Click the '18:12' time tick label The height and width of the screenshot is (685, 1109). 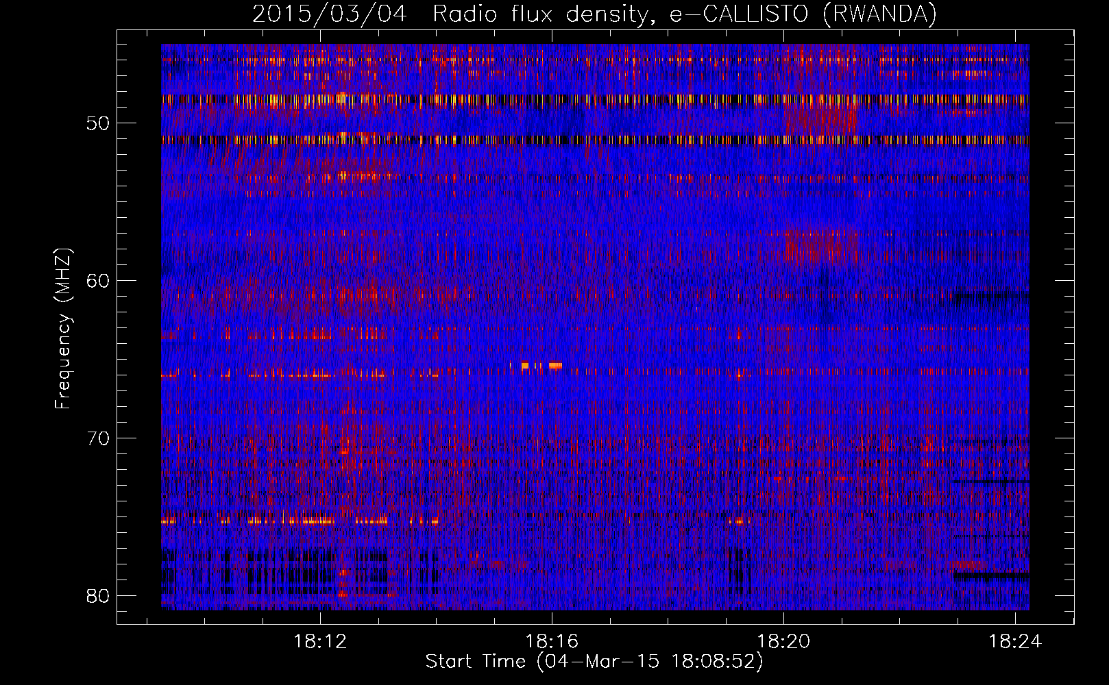click(x=320, y=642)
